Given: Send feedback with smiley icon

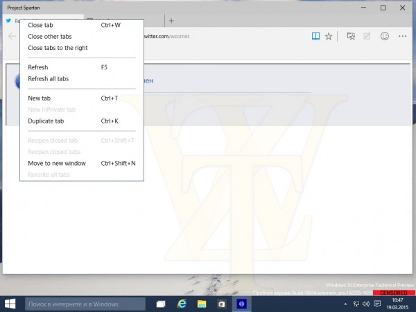Looking at the screenshot, I should [384, 36].
